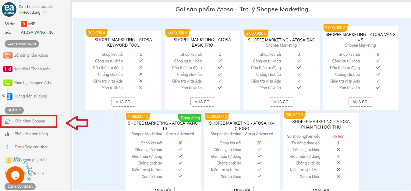Click MUA GÓI for Atosa Basic Pro

pyautogui.click(x=202, y=102)
